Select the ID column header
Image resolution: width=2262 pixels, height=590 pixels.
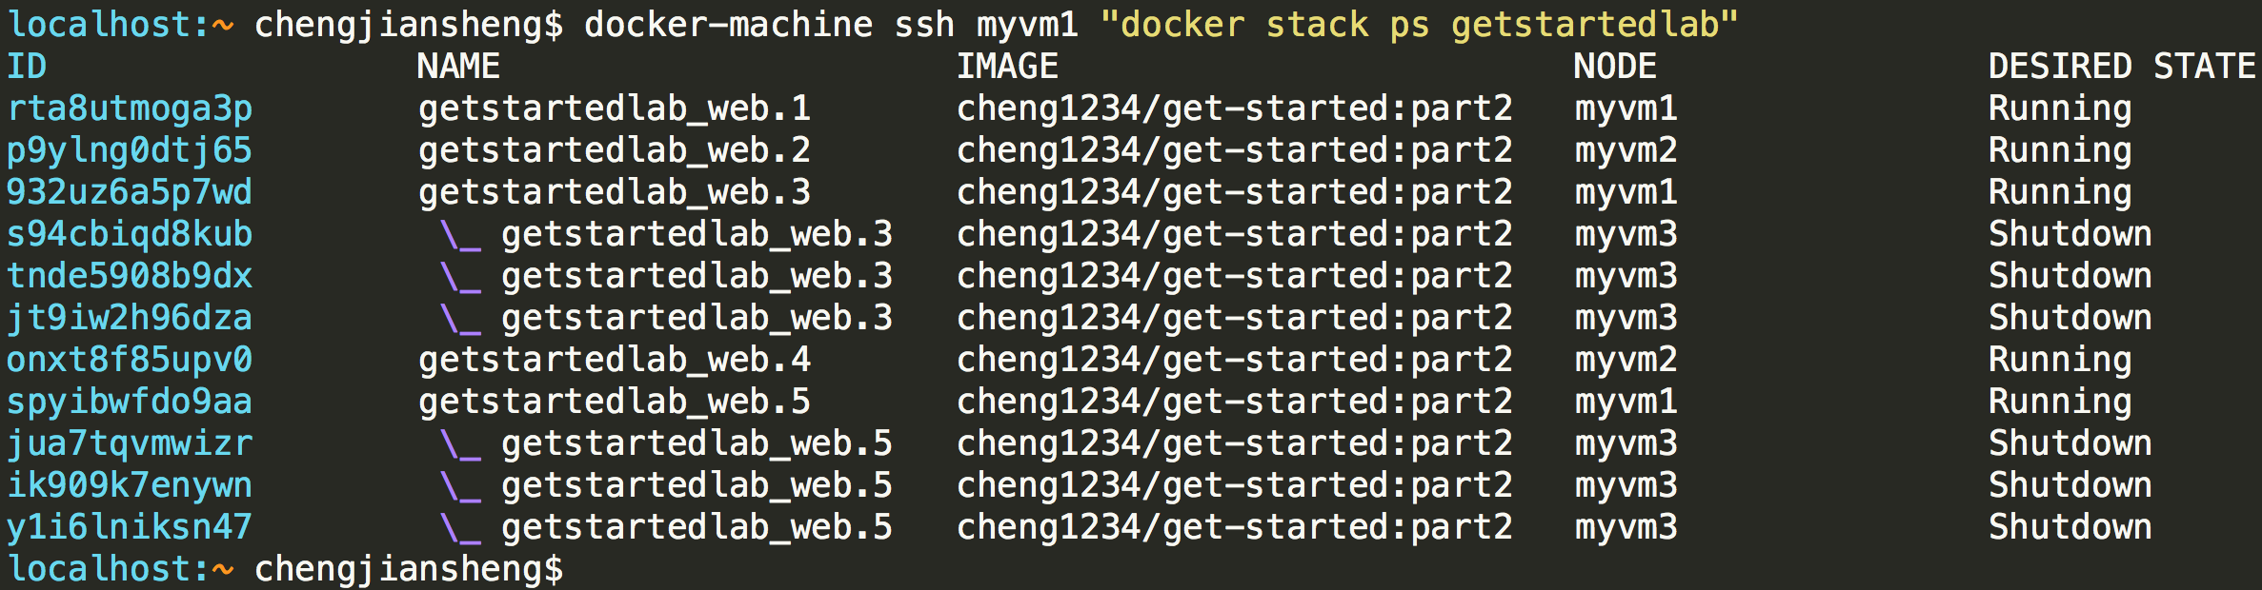click(x=27, y=67)
